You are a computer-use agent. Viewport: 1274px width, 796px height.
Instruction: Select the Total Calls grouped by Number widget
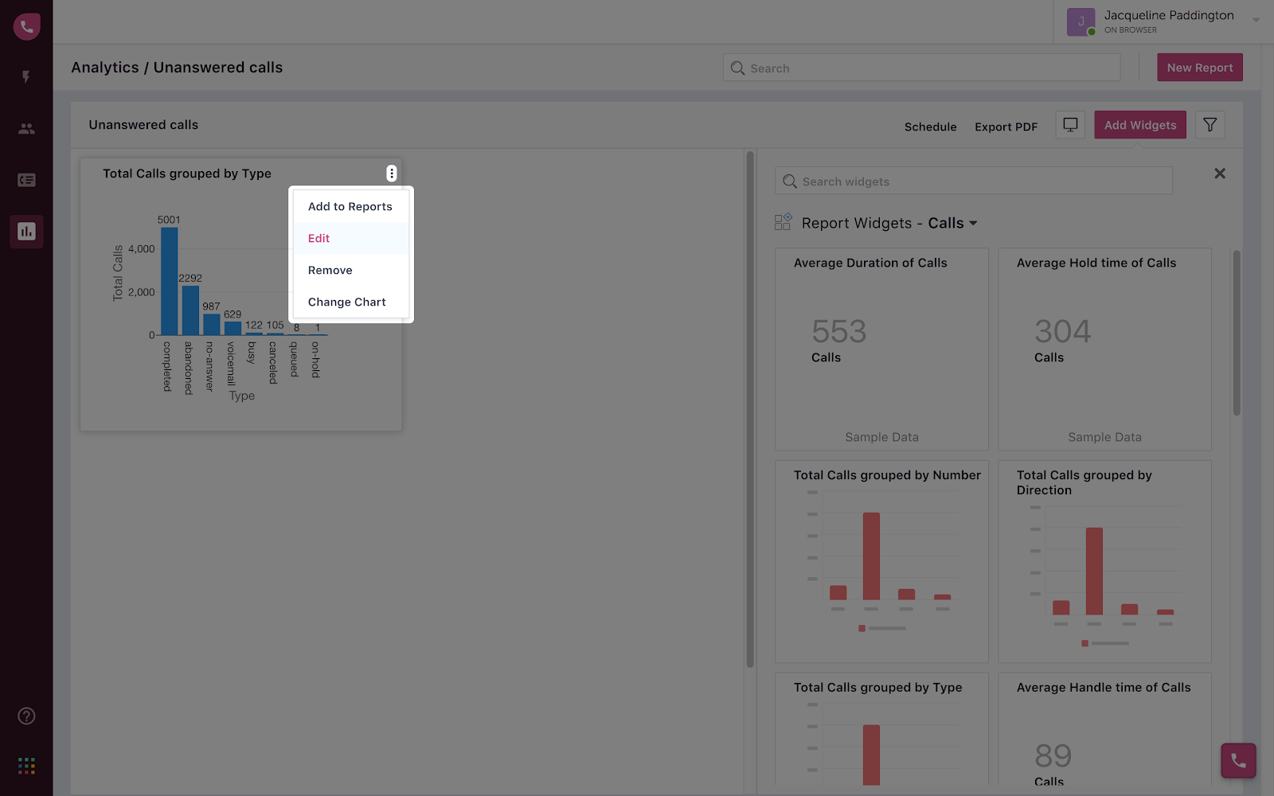click(882, 561)
